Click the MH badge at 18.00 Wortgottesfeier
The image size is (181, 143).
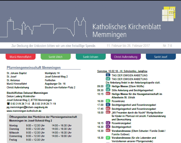pyautogui.click(x=108, y=112)
